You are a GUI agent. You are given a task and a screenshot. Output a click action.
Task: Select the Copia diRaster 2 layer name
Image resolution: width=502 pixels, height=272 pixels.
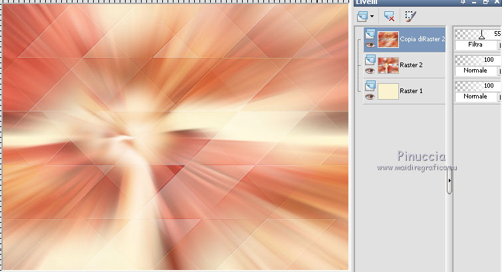pyautogui.click(x=422, y=39)
